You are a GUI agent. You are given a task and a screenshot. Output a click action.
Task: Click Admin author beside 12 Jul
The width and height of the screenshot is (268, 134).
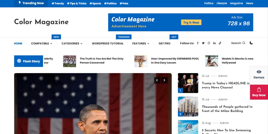point(223,76)
